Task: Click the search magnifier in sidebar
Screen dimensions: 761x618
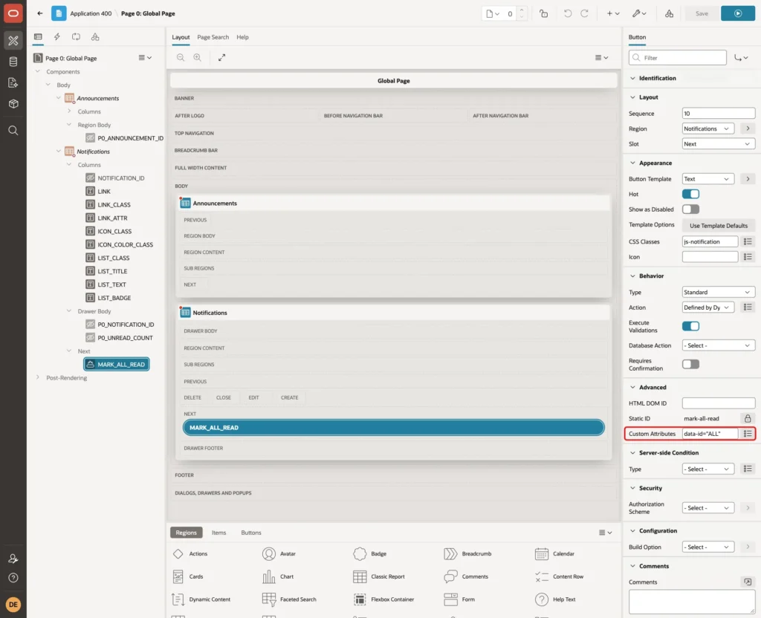Action: [x=13, y=131]
